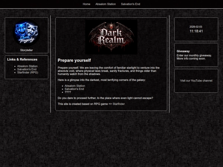The height and width of the screenshot is (167, 223).
Task: Open the Starfinder link in article footer
Action: point(119,104)
